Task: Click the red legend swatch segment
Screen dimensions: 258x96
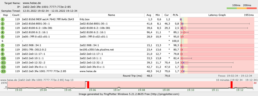Action: tap(252, 8)
